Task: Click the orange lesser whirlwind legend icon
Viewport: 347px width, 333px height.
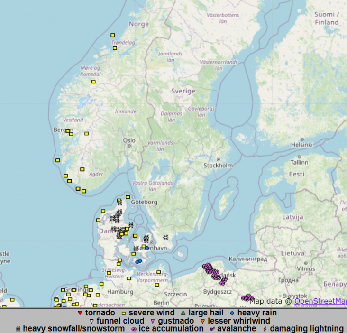Action: click(x=202, y=321)
